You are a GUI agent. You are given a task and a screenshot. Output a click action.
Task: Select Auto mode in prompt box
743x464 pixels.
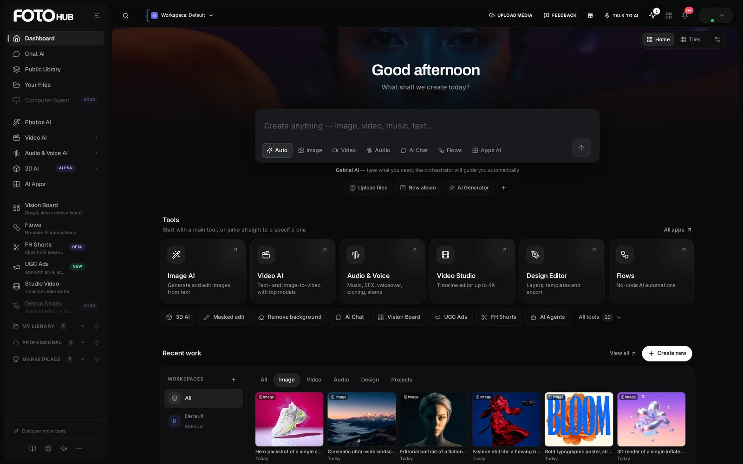(277, 150)
